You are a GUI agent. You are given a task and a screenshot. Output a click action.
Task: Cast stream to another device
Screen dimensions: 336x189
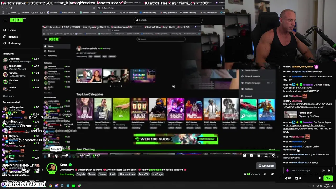click(251, 155)
